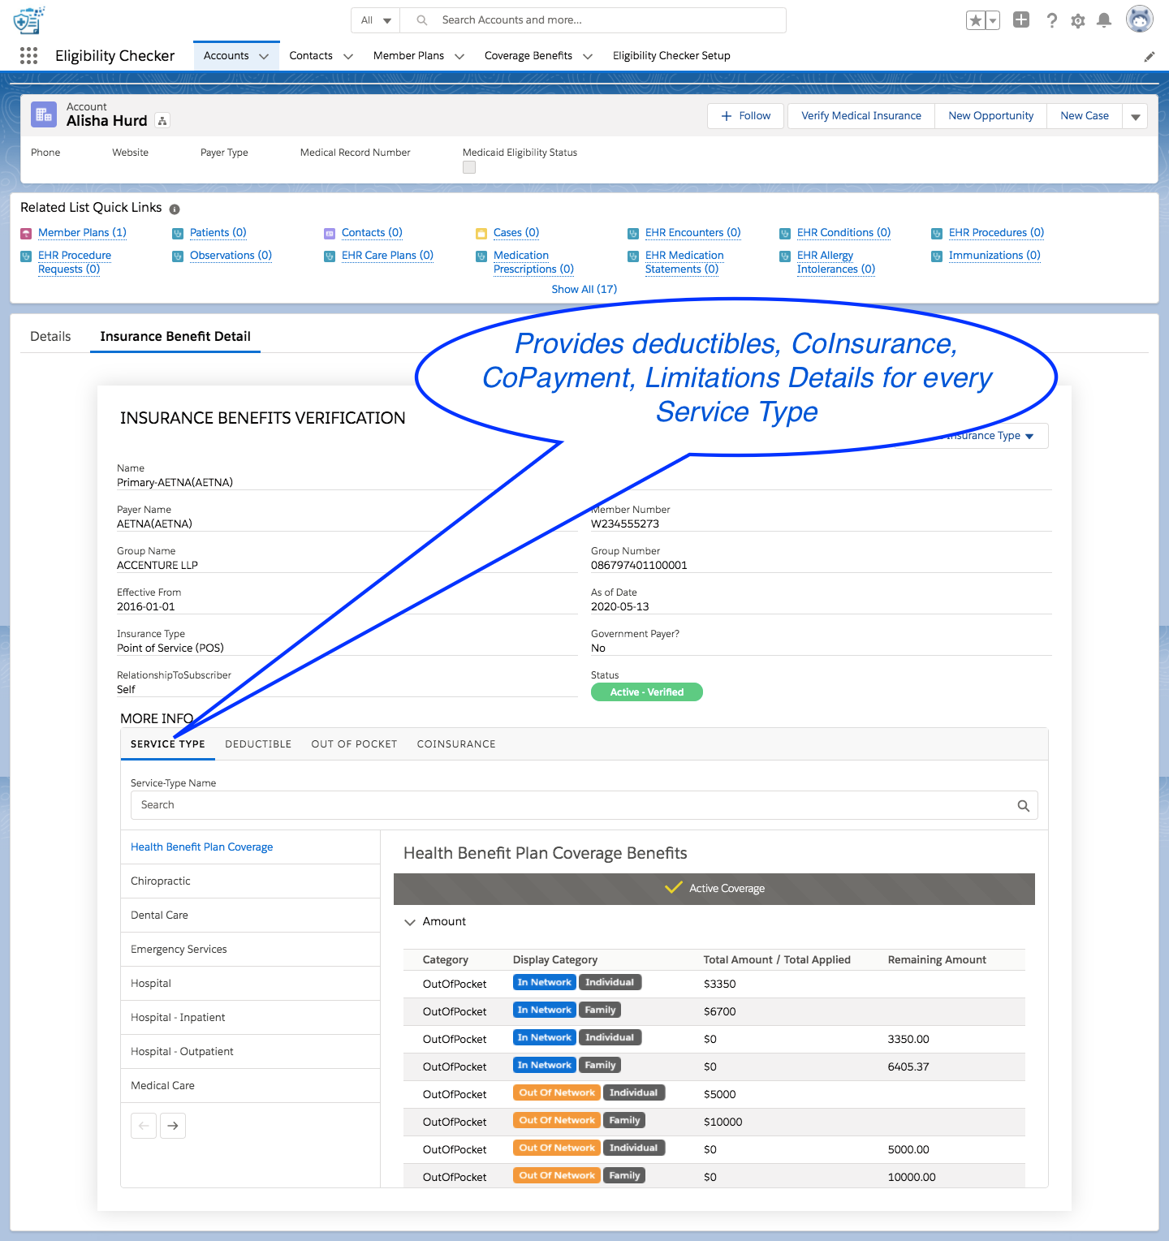Open the actions dropdown beside New Case
1169x1241 pixels.
pyautogui.click(x=1135, y=115)
